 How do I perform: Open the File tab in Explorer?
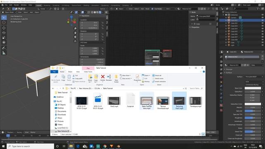point(54,72)
